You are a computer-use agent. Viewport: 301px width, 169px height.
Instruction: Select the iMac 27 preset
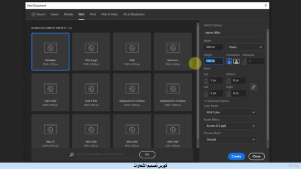coord(50,131)
